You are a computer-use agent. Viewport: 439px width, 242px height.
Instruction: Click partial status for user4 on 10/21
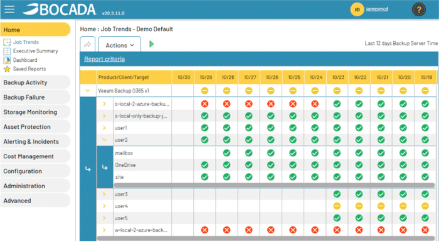381,206
